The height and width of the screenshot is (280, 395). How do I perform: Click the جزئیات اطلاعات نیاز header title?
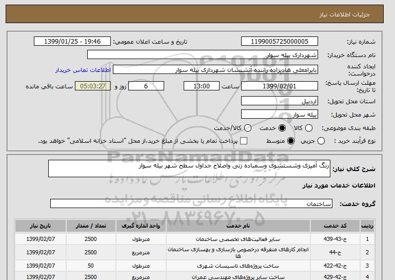pos(344,14)
